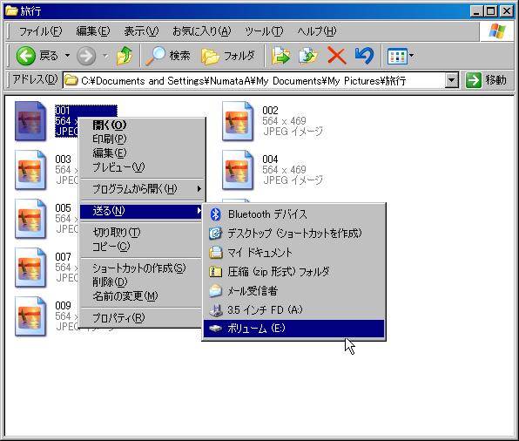Open the Back button history dropdown arrow
This screenshot has width=519, height=441.
click(x=67, y=55)
